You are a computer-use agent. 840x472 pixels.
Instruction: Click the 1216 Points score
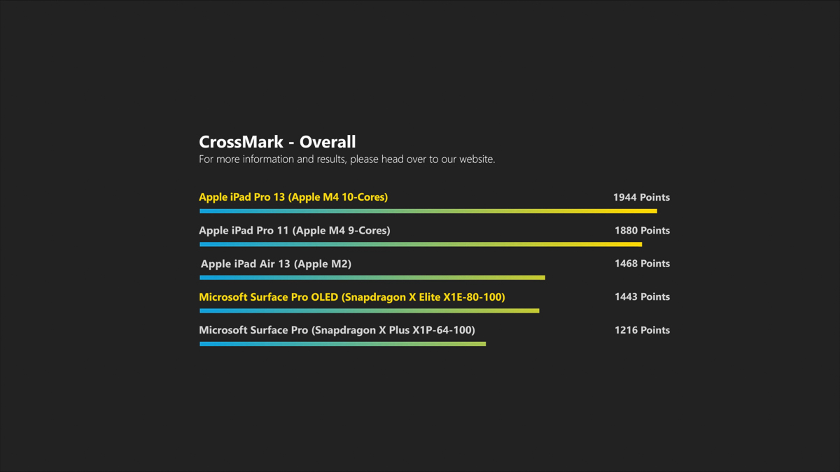(642, 330)
